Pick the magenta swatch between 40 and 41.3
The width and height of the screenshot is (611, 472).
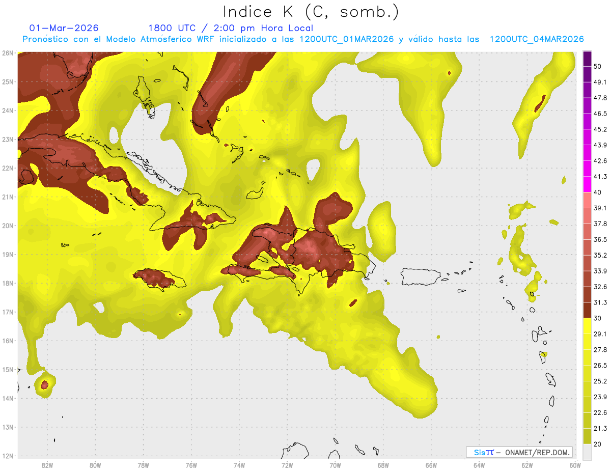click(x=587, y=184)
